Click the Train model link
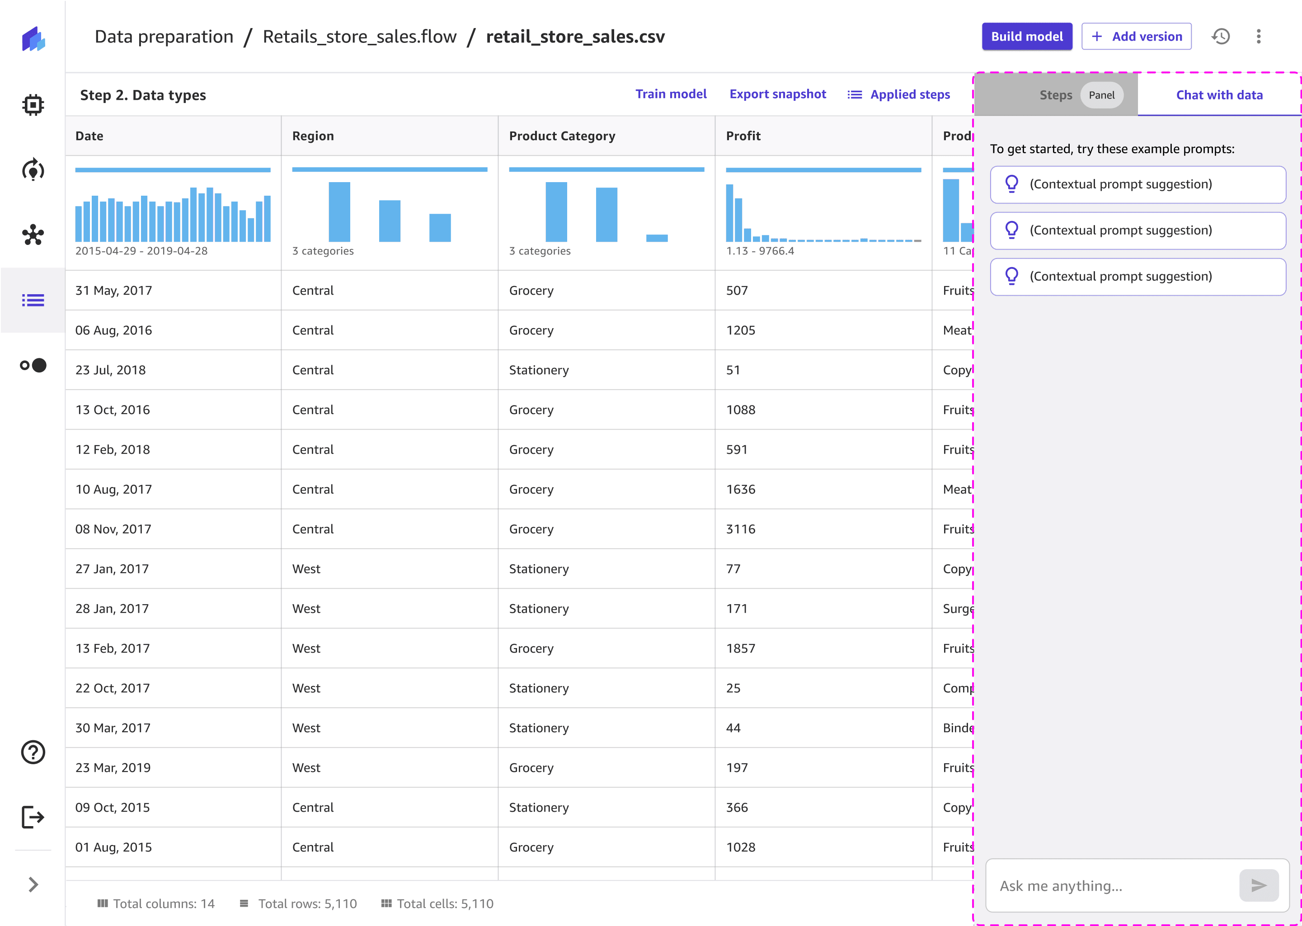Screen dimensions: 1302x926 [671, 94]
